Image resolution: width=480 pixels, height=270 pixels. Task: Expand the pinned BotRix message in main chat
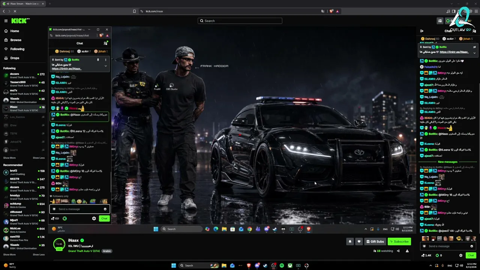point(474,53)
